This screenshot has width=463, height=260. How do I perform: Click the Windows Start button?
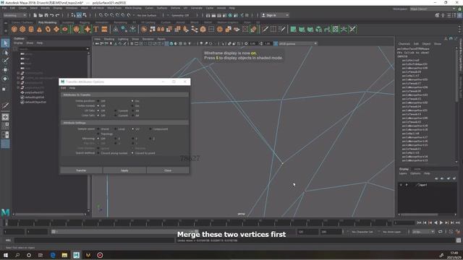coord(5,255)
